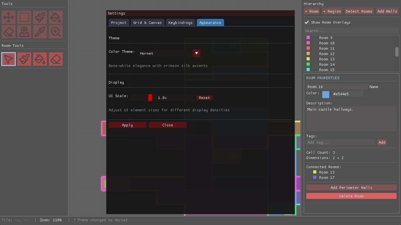This screenshot has width=401, height=225.
Task: Click the + Room button
Action: [312, 11]
